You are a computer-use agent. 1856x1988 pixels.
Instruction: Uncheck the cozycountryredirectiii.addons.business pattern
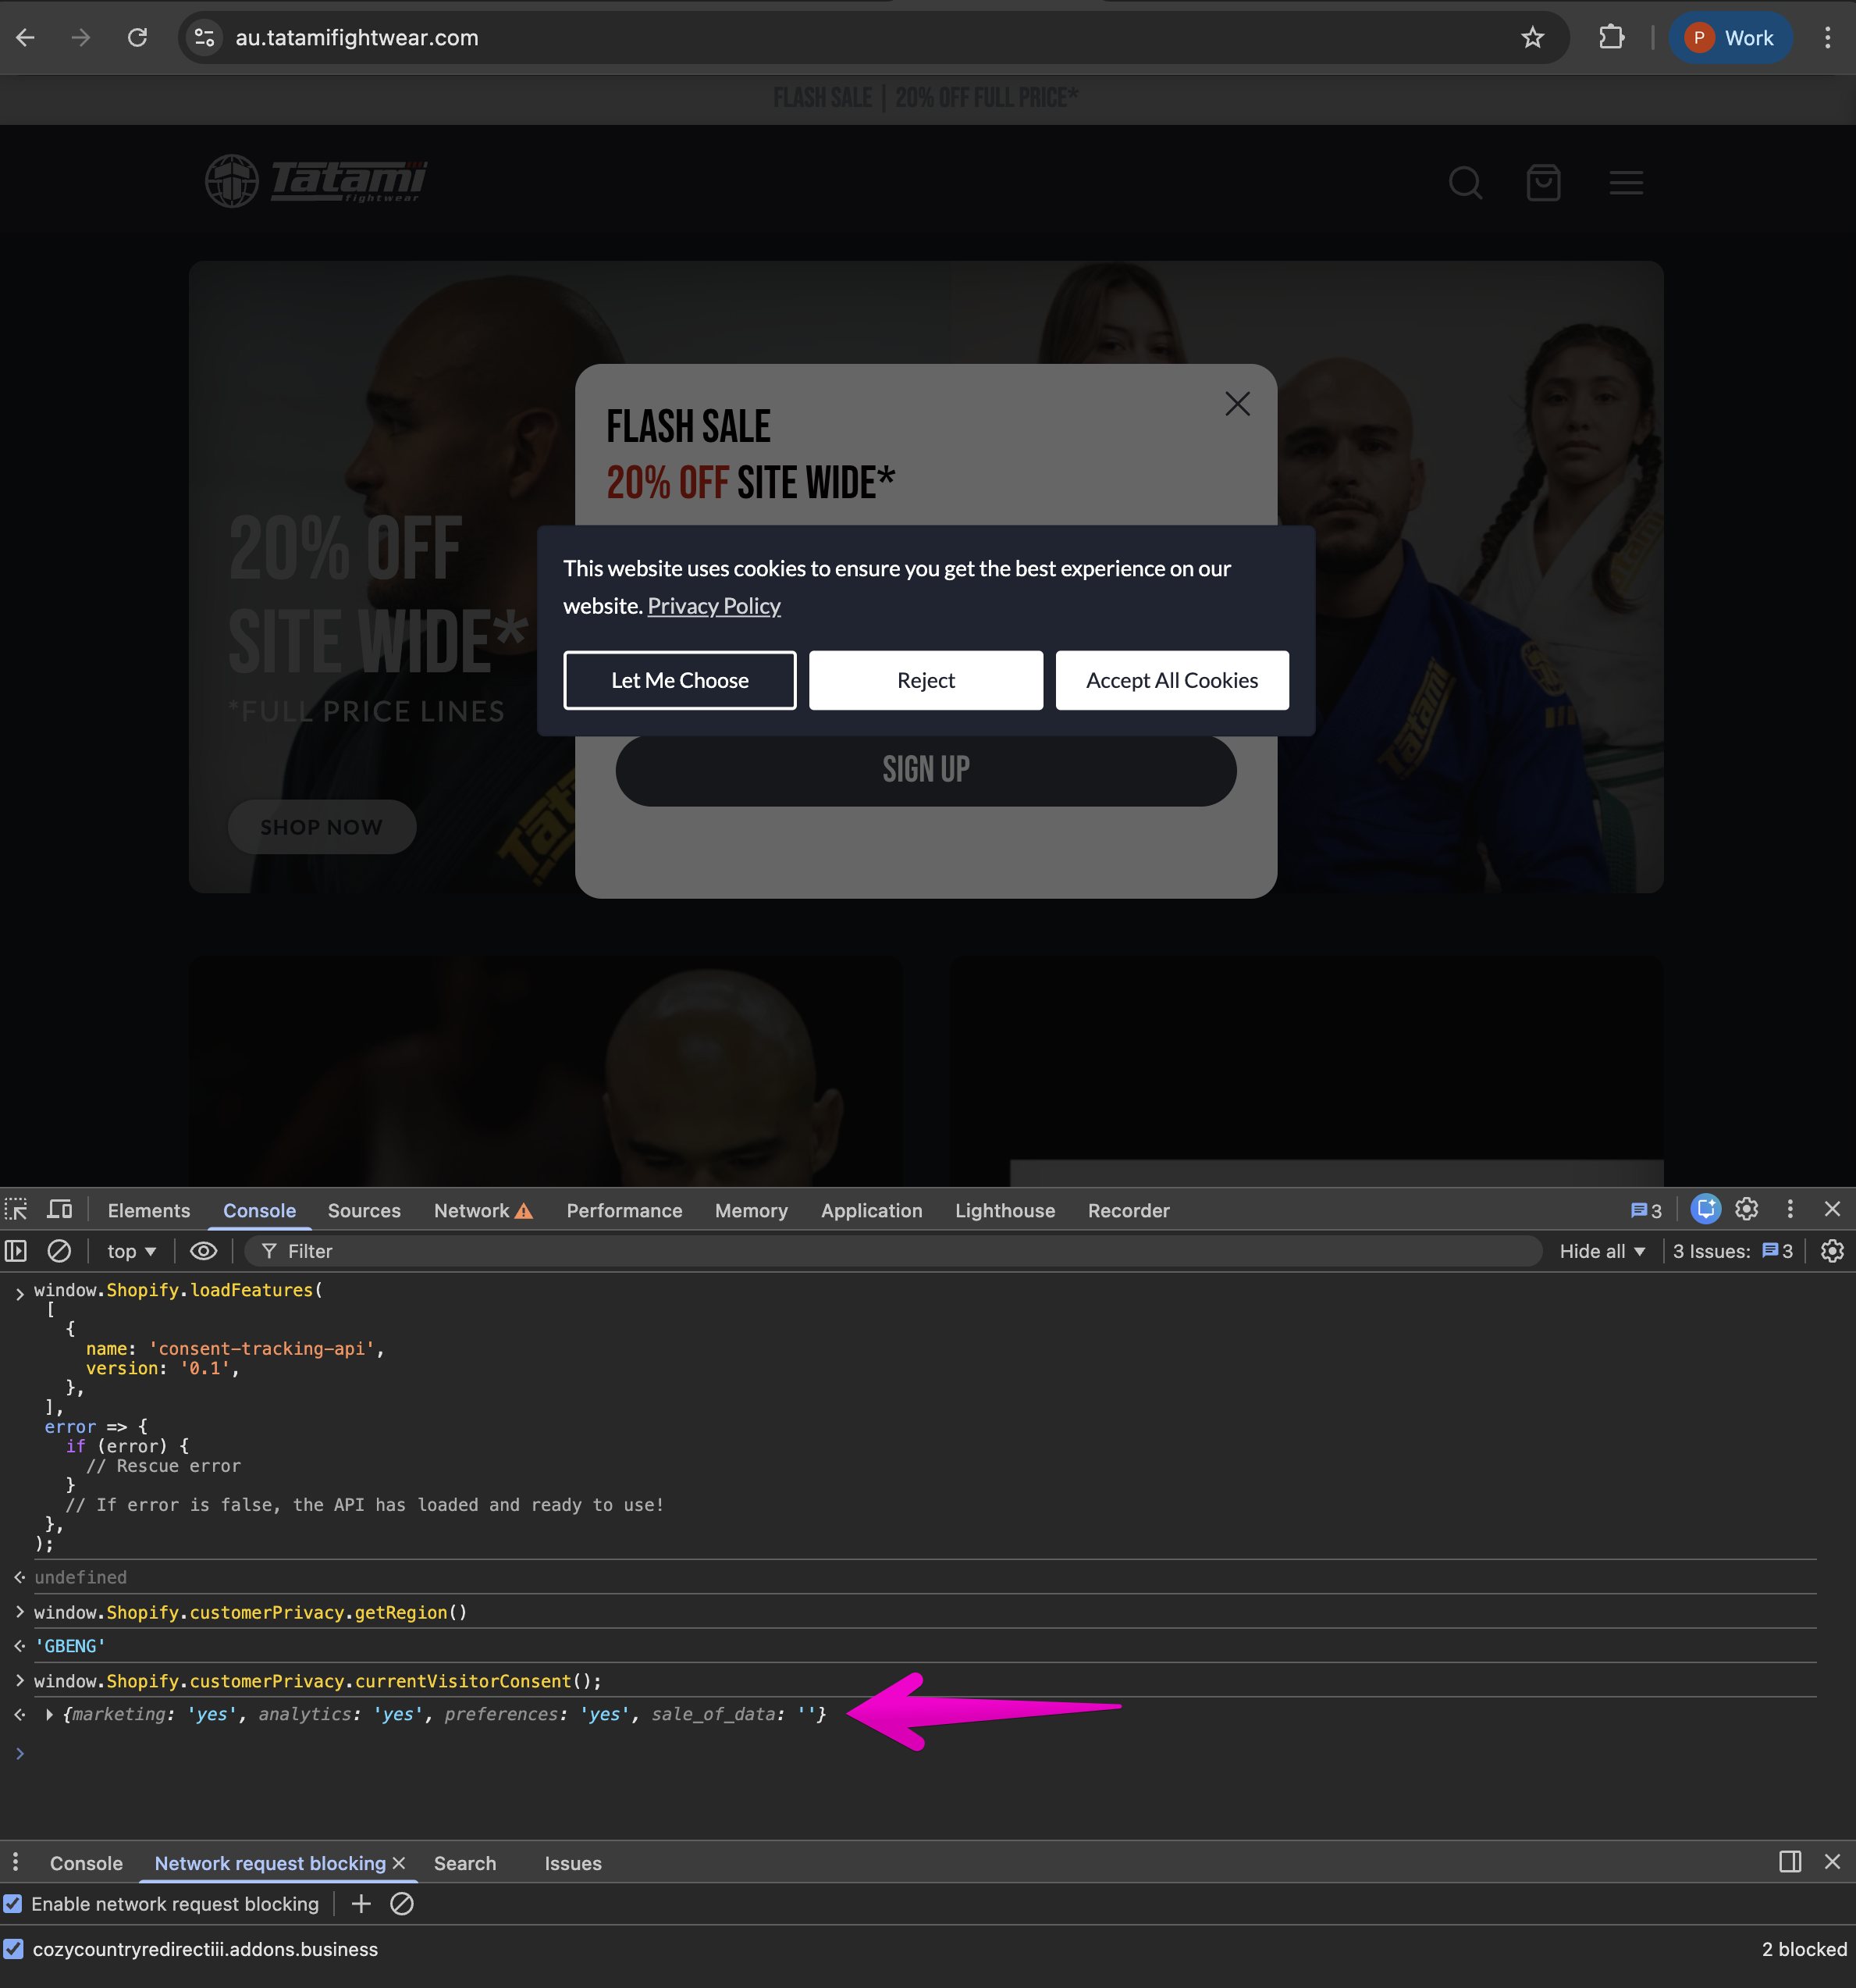tap(13, 1949)
